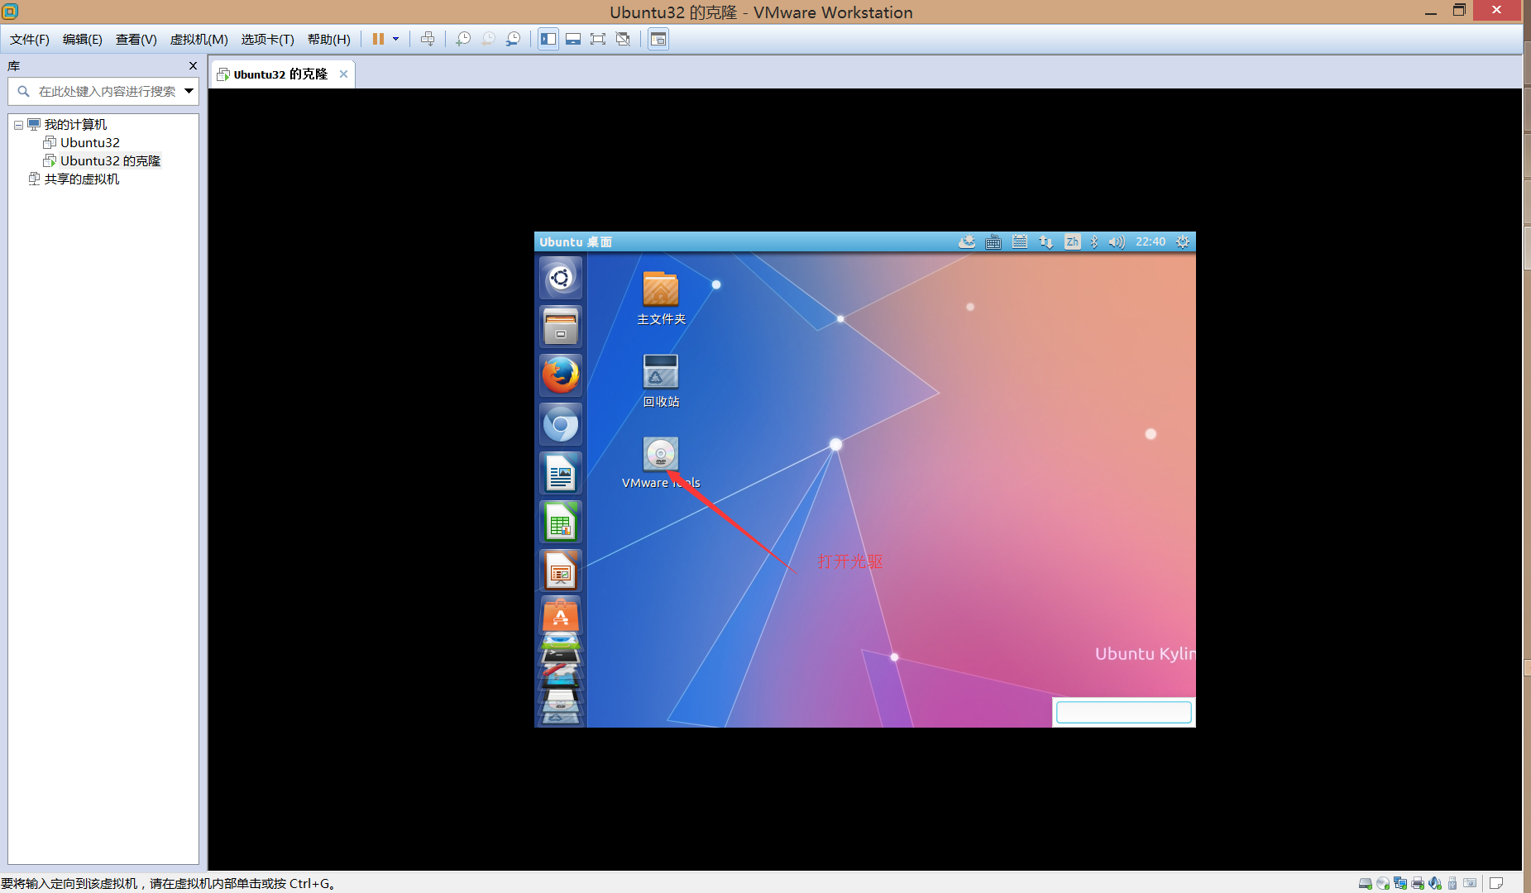Launch Firefox from the Ubuntu launcher

point(561,375)
